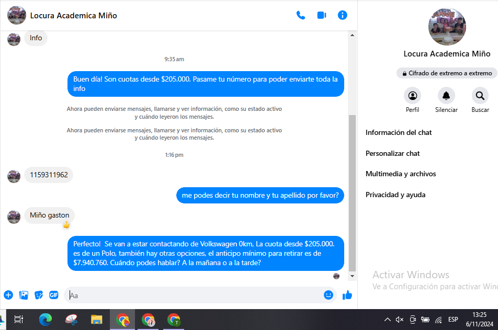Start a voice call with Locura Academica Miño
Screen dimensions: 498x330
tap(301, 15)
